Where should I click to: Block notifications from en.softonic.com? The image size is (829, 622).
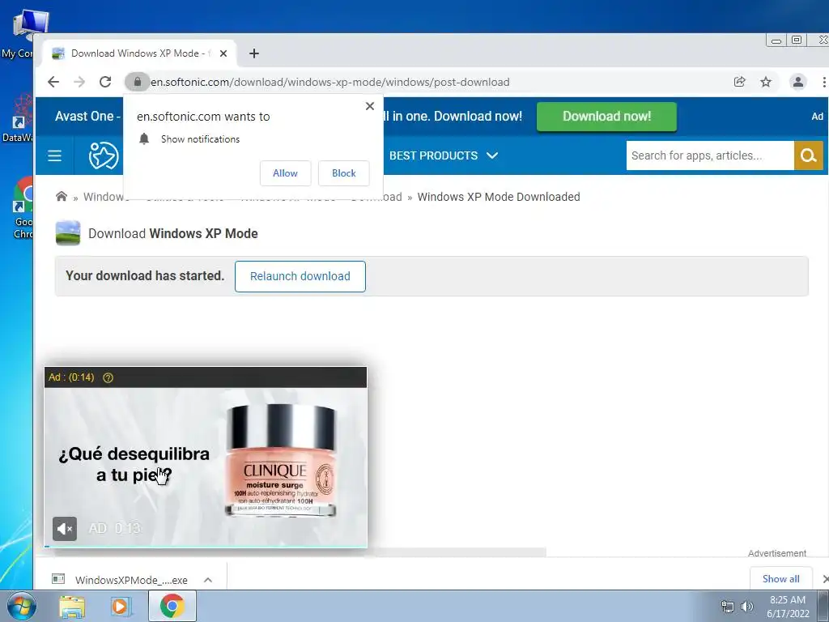point(343,173)
